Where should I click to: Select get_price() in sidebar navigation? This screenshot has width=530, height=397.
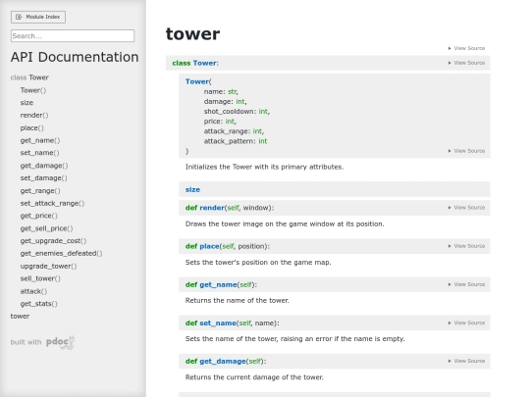click(x=38, y=216)
